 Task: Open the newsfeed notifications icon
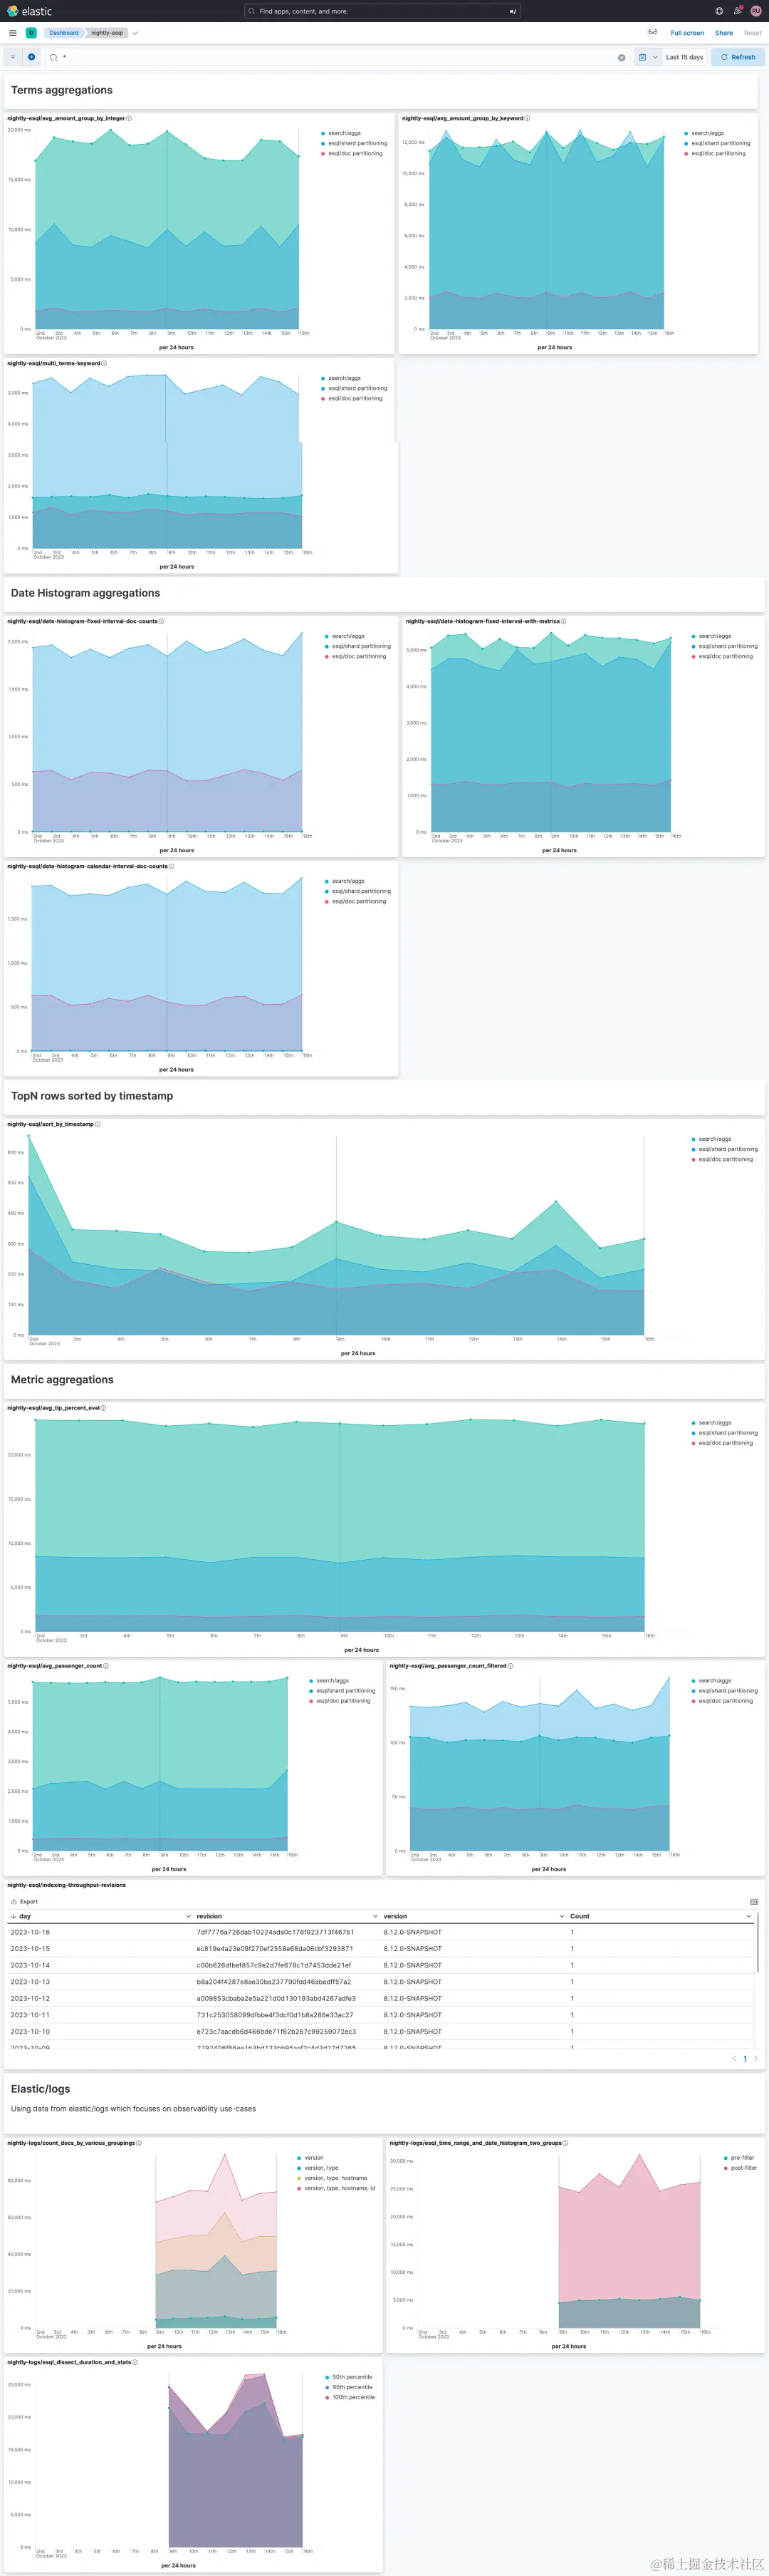tap(738, 11)
